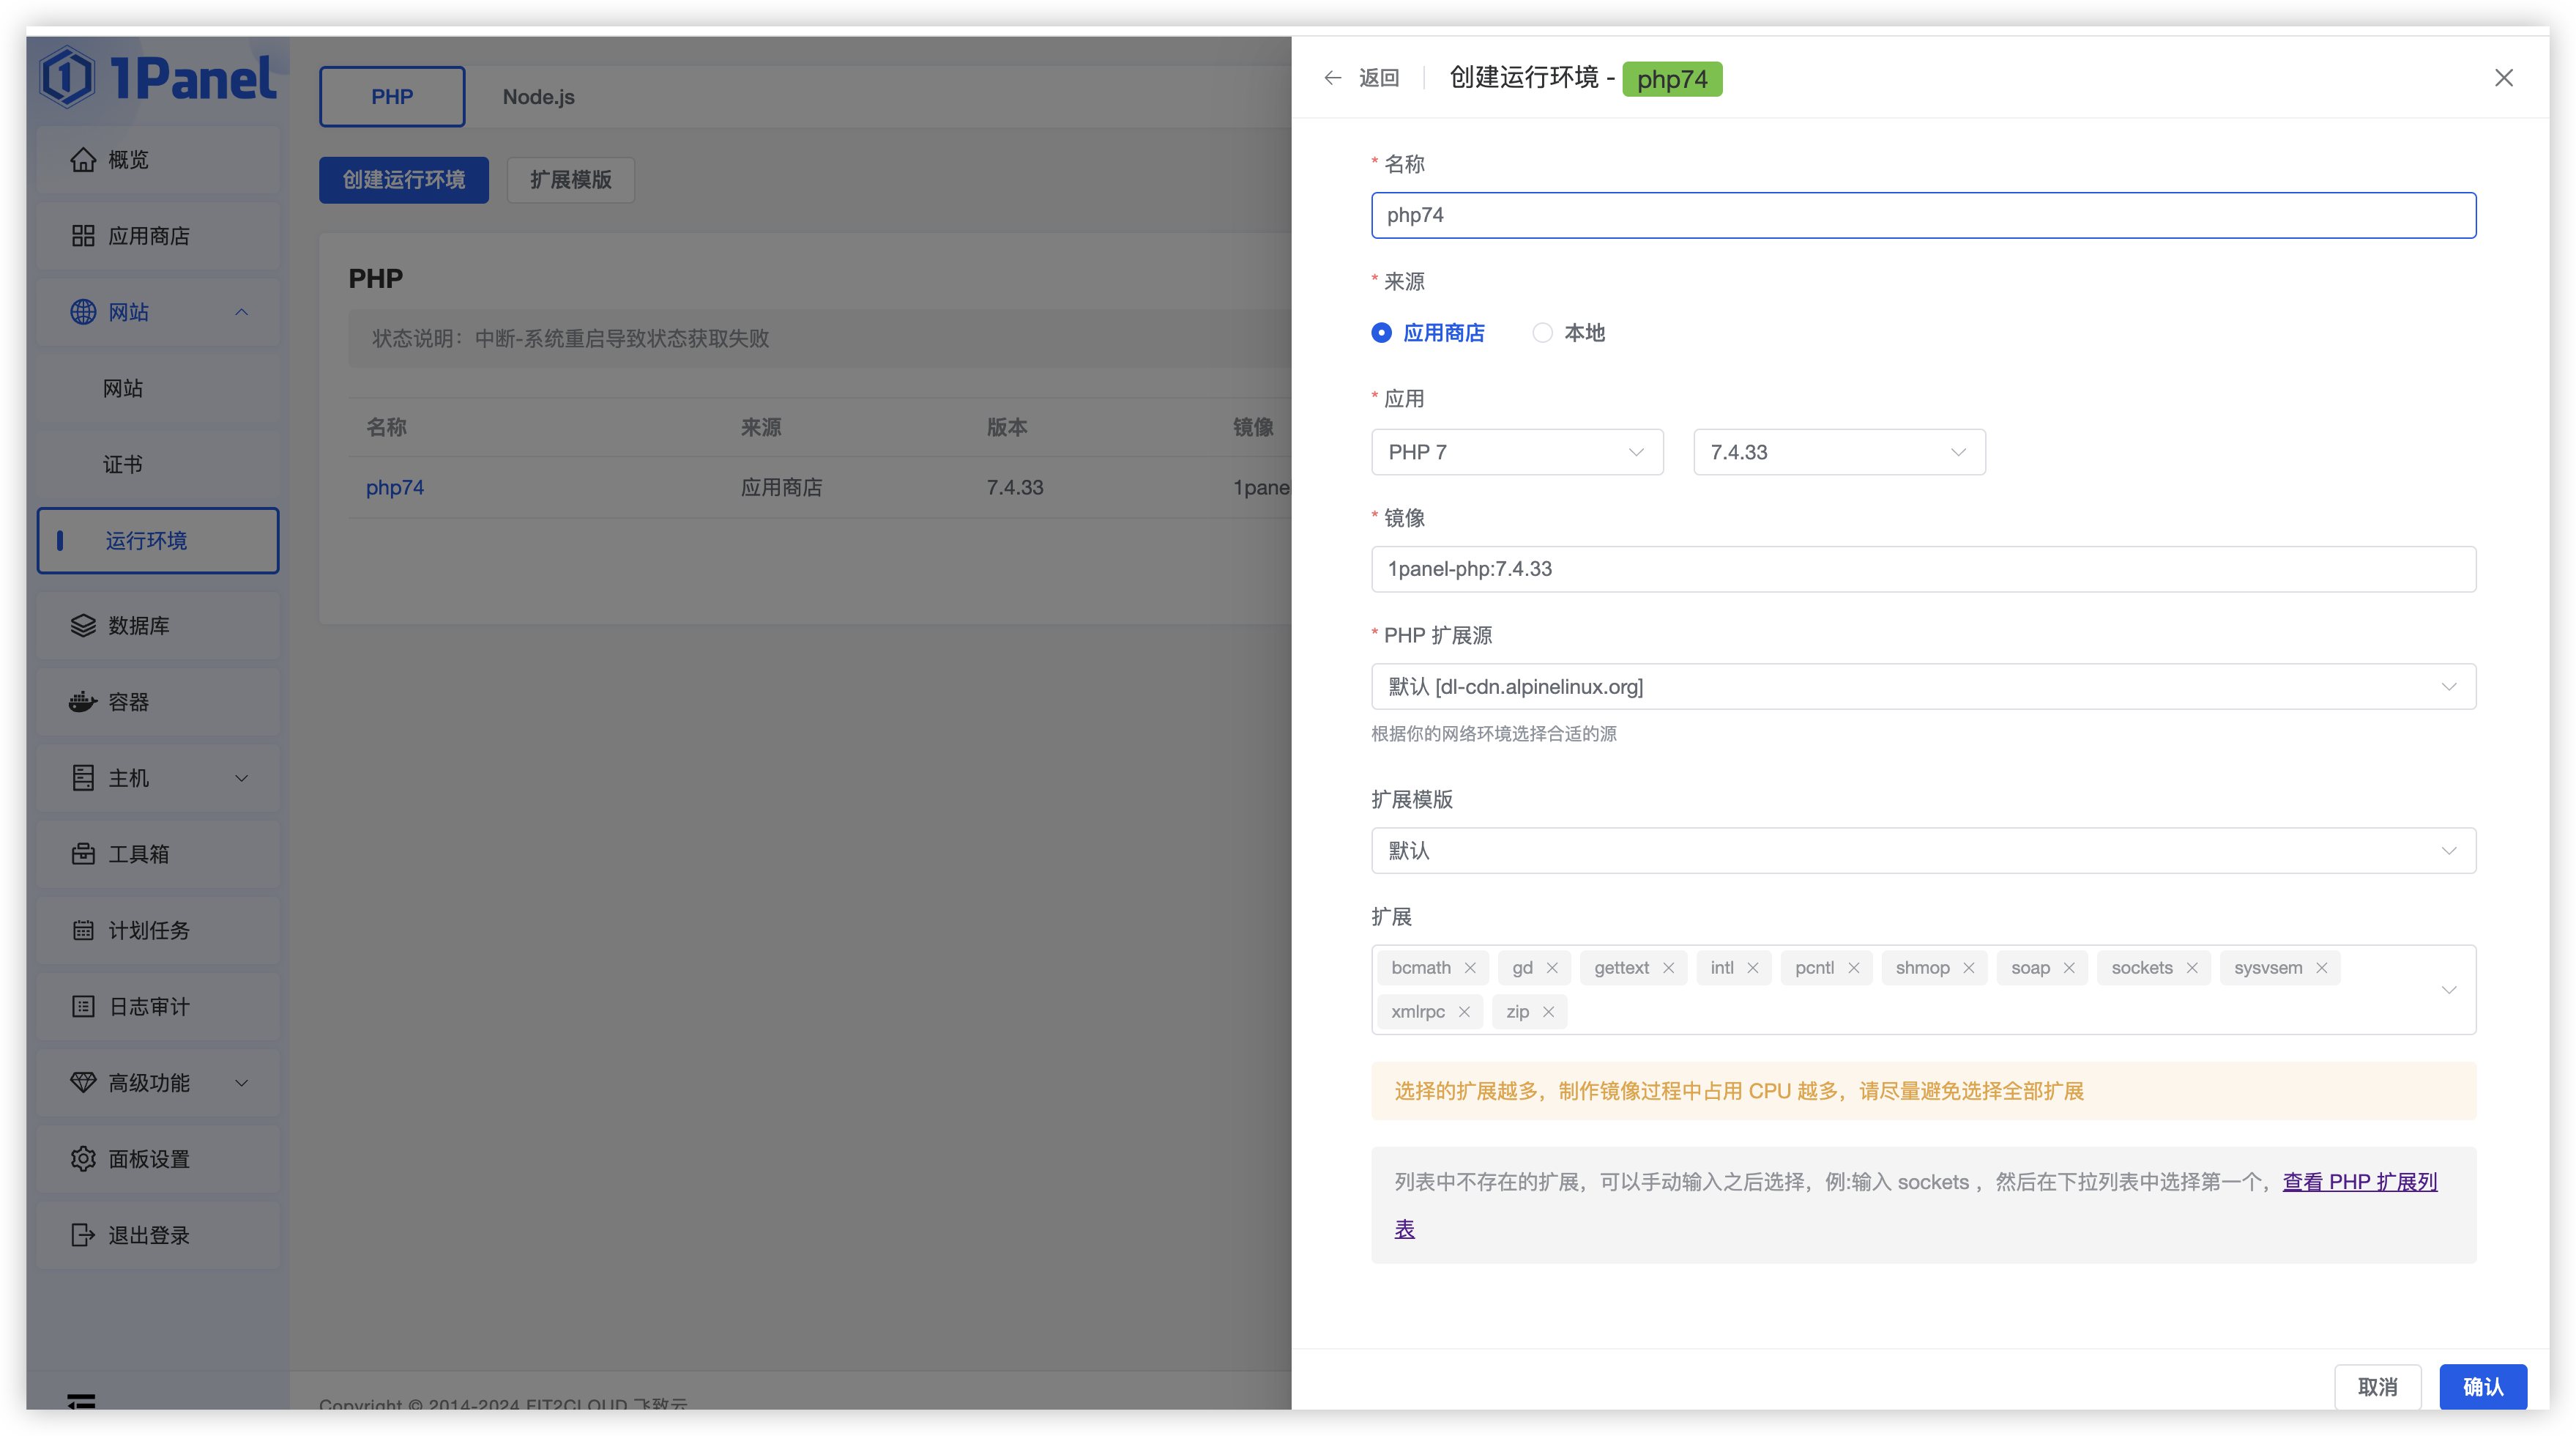Open the 工具箱 toolbox icon

pos(83,854)
